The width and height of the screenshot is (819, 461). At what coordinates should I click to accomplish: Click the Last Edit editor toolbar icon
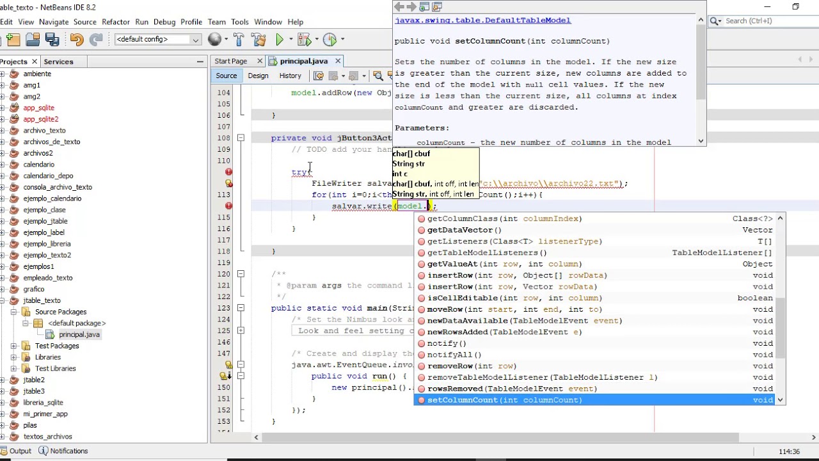point(319,76)
